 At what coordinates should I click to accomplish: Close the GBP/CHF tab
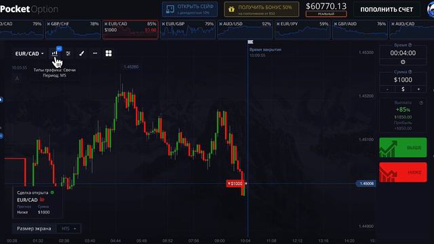pos(48,24)
